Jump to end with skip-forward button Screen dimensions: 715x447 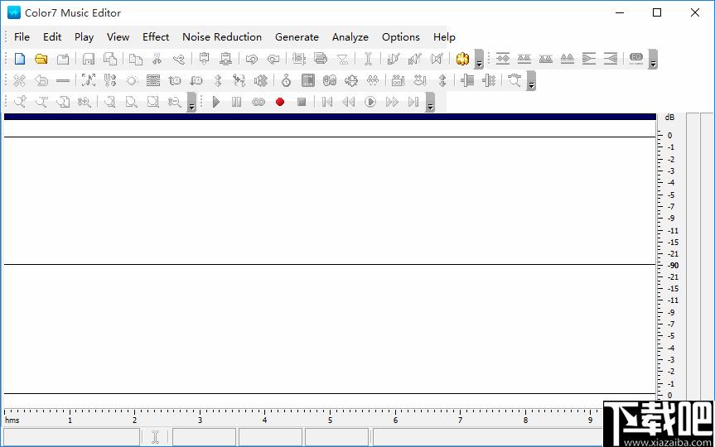(x=413, y=102)
